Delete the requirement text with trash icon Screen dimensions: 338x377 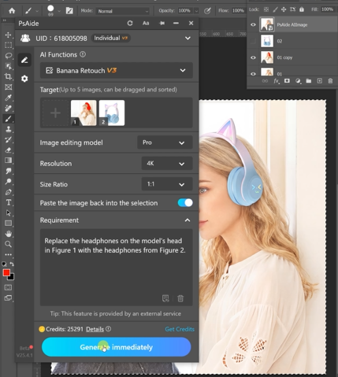coord(180,298)
